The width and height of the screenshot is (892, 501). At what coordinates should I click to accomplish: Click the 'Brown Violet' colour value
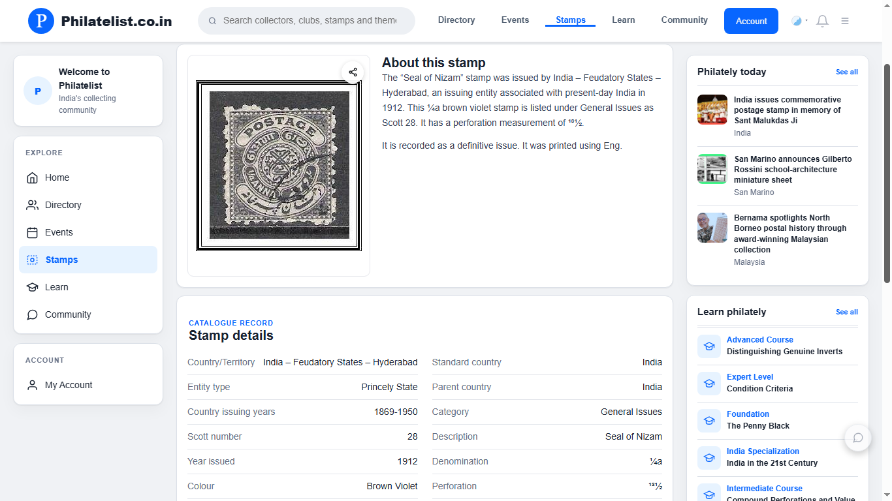point(392,486)
